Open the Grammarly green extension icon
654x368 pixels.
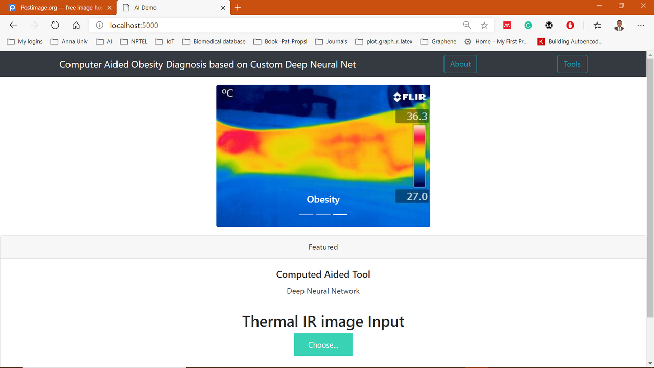point(528,25)
